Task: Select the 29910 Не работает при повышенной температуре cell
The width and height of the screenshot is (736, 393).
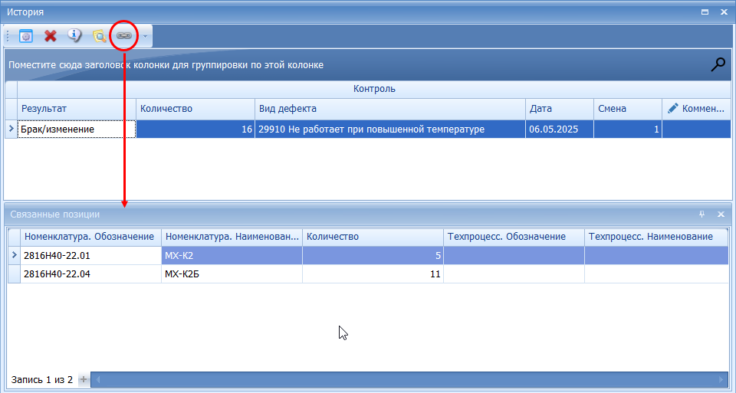Action: [390, 129]
